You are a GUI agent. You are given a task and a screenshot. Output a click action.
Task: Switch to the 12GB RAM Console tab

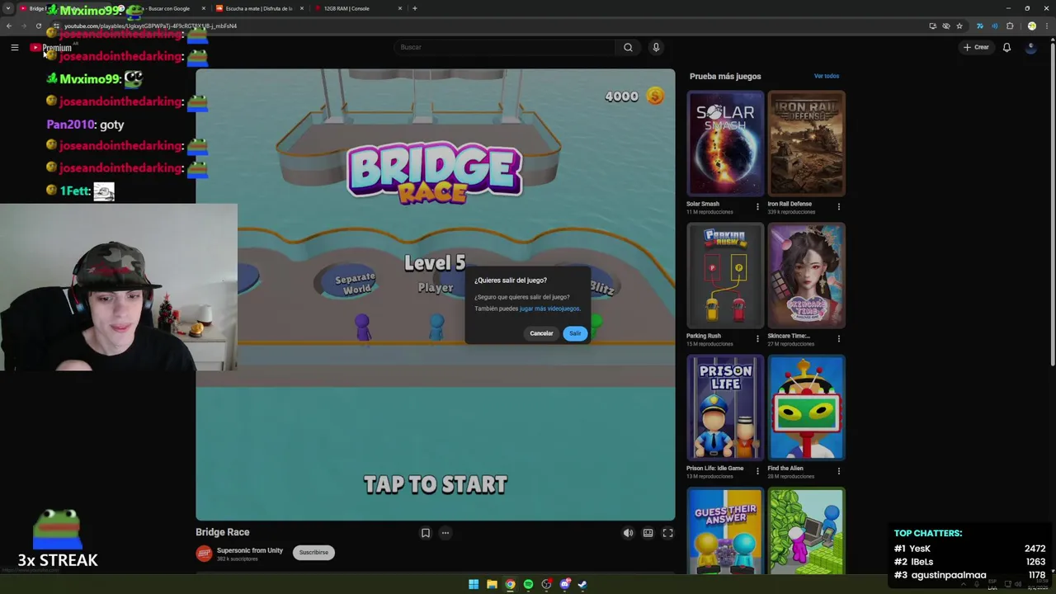pos(356,8)
